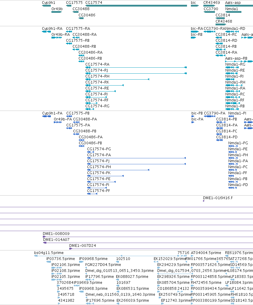
Task: Click the CG30486 gene label
Action: (x=87, y=15)
